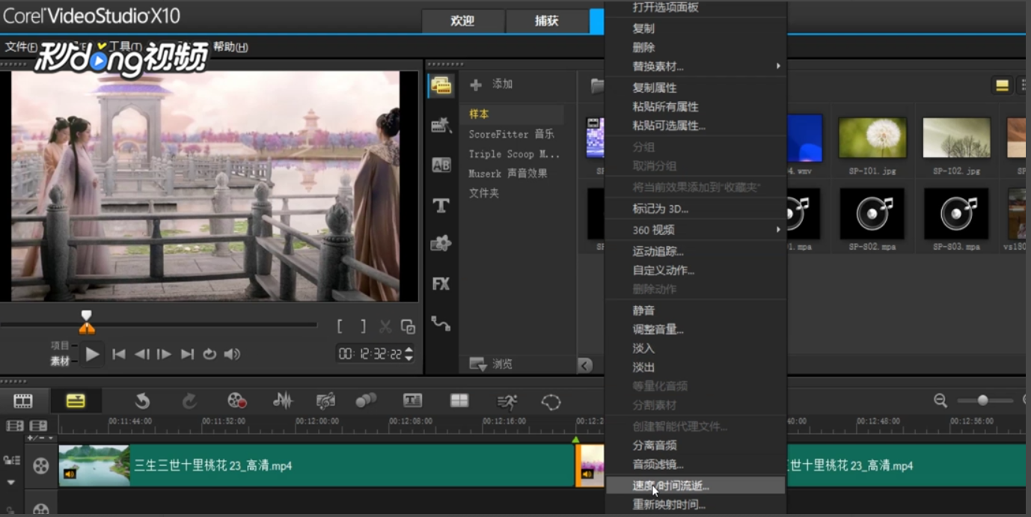Click the zoom-out magnifier on timeline
The width and height of the screenshot is (1031, 517).
point(940,401)
